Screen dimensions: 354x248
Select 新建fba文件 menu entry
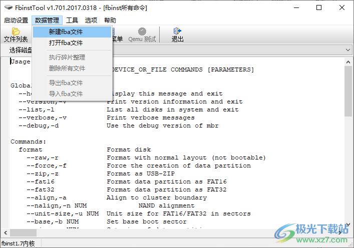point(72,32)
